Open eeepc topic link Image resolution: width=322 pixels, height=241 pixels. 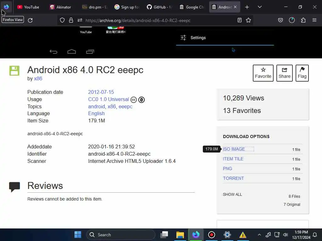click(x=125, y=107)
